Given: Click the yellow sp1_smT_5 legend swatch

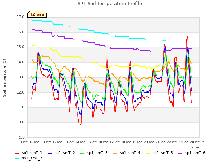Looking at the screenshot, I should click(148, 153).
